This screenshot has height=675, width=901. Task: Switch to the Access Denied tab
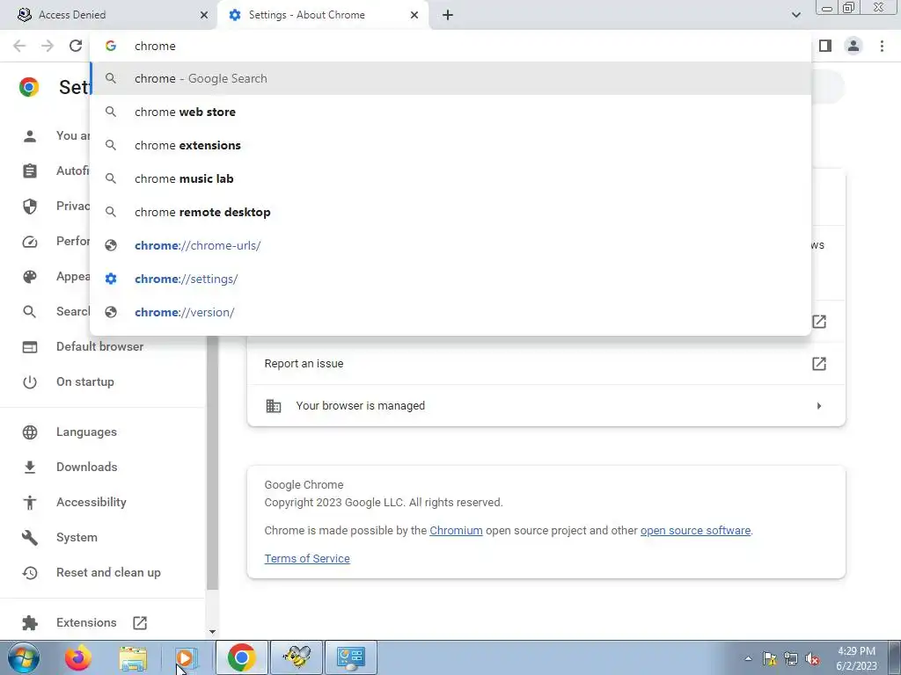[x=108, y=15]
